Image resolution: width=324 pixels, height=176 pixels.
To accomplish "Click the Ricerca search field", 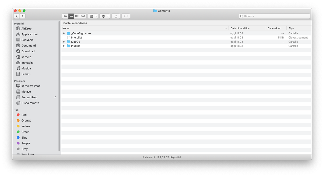I will 274,16.
